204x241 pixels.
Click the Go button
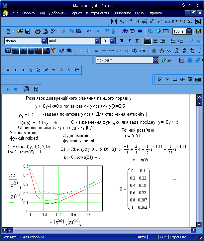coord(166,60)
